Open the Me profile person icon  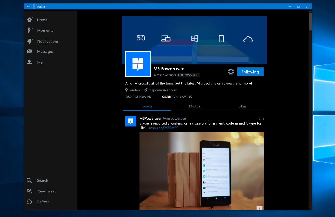click(29, 62)
